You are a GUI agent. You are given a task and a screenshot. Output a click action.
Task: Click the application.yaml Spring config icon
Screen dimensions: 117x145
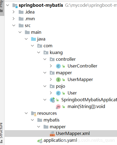tap(40, 141)
